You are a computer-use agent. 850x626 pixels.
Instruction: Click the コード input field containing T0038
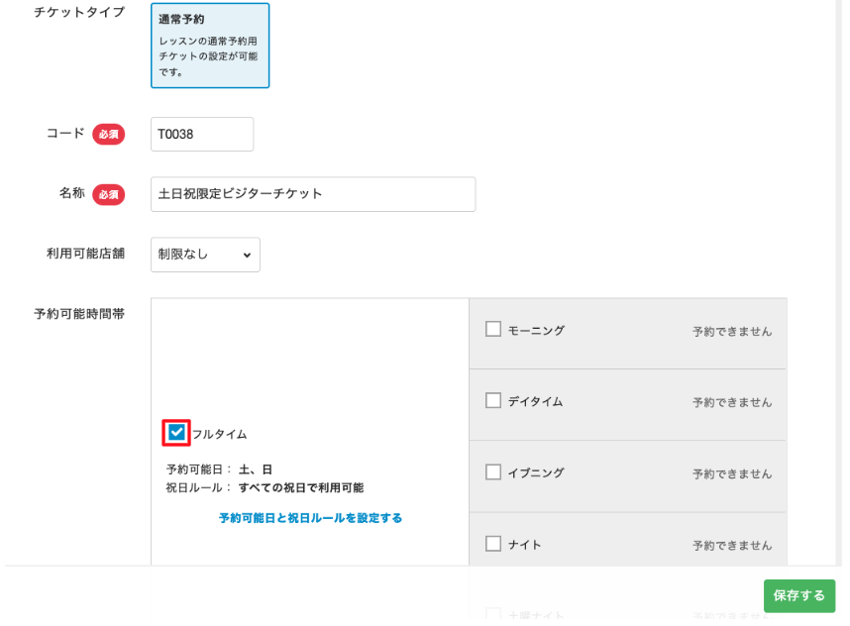coord(202,135)
